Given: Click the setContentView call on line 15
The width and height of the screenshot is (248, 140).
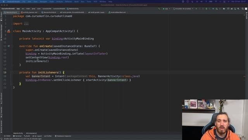Looking at the screenshot, I should (36, 58).
